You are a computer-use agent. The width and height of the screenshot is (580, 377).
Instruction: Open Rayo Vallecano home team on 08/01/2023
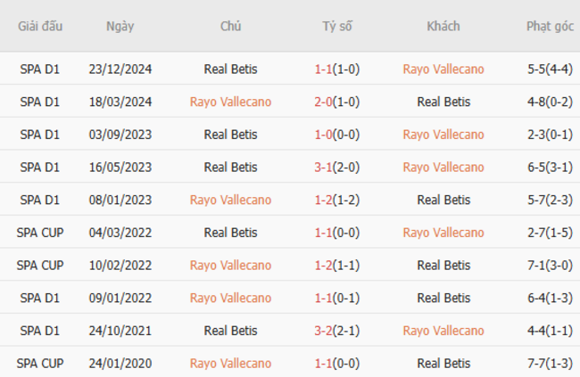pyautogui.click(x=230, y=200)
